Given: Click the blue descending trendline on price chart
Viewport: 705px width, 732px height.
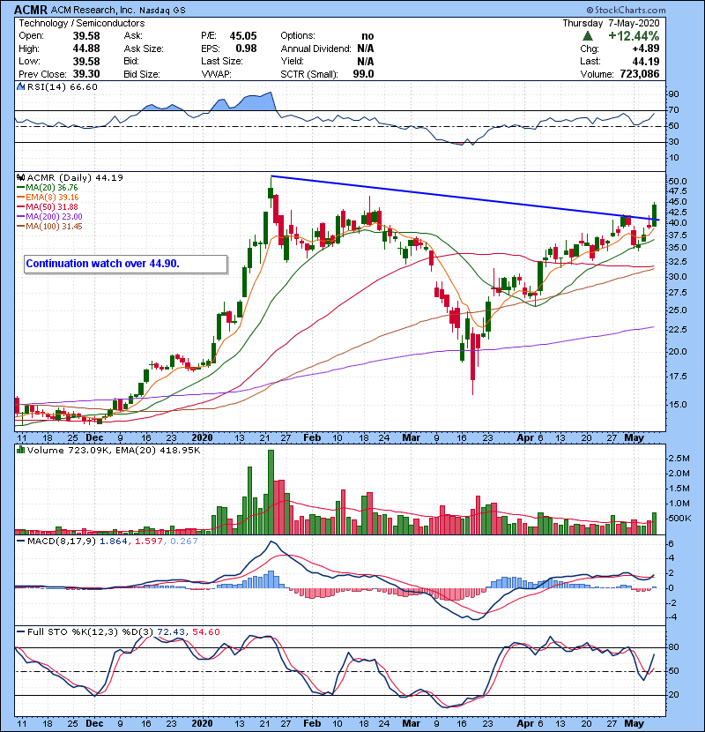Looking at the screenshot, I should [x=465, y=198].
